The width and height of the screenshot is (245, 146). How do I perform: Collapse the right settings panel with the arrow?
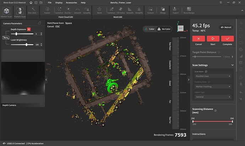pyautogui.click(x=189, y=80)
